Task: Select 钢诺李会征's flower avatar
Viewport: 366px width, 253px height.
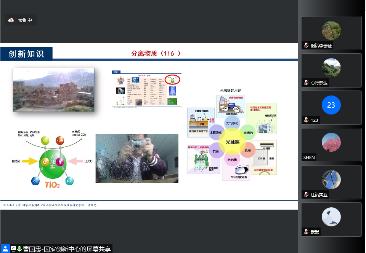Action: pyautogui.click(x=331, y=30)
